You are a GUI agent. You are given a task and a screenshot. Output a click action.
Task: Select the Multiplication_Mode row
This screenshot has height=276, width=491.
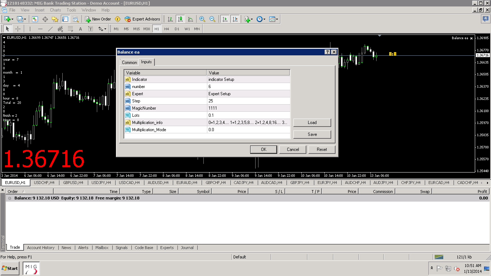pyautogui.click(x=207, y=130)
